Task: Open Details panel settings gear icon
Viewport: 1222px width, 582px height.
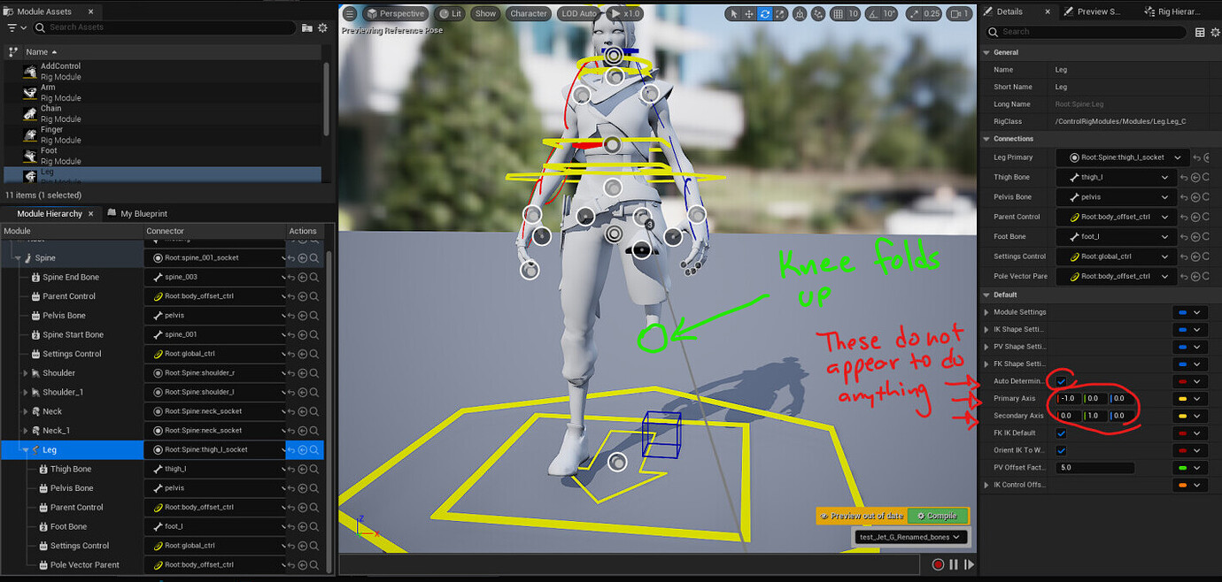Action: click(1214, 32)
